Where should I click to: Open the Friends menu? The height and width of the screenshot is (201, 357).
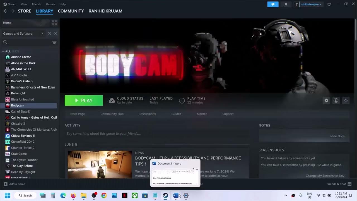[37, 4]
